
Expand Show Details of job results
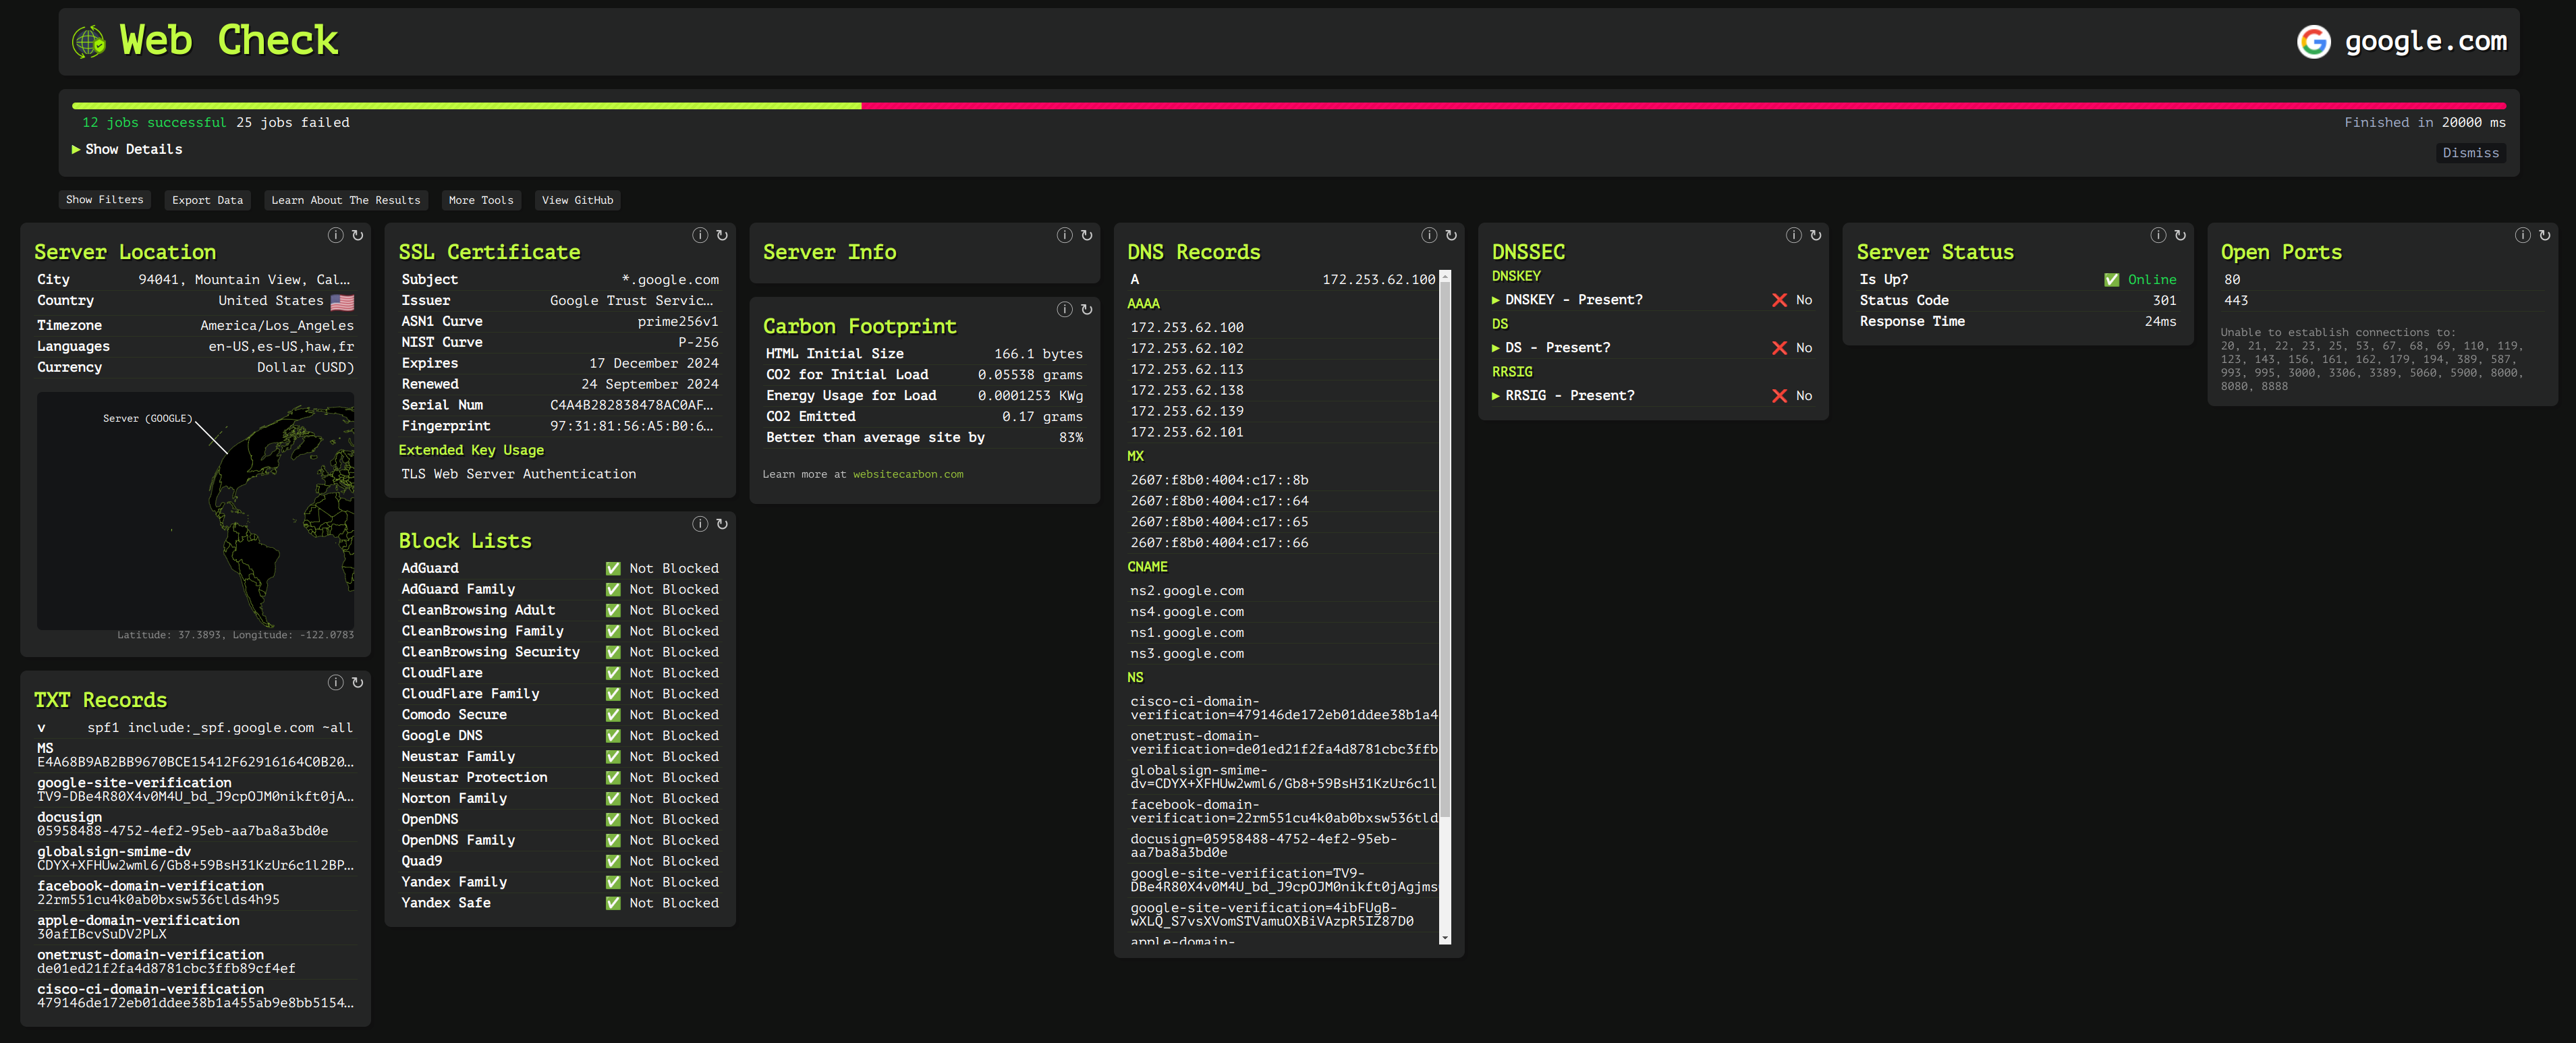127,149
